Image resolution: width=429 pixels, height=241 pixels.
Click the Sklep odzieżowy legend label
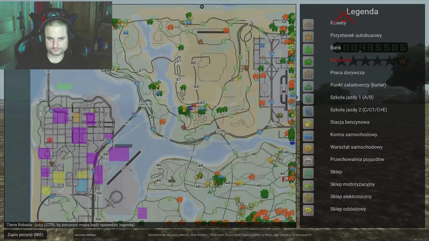point(348,209)
